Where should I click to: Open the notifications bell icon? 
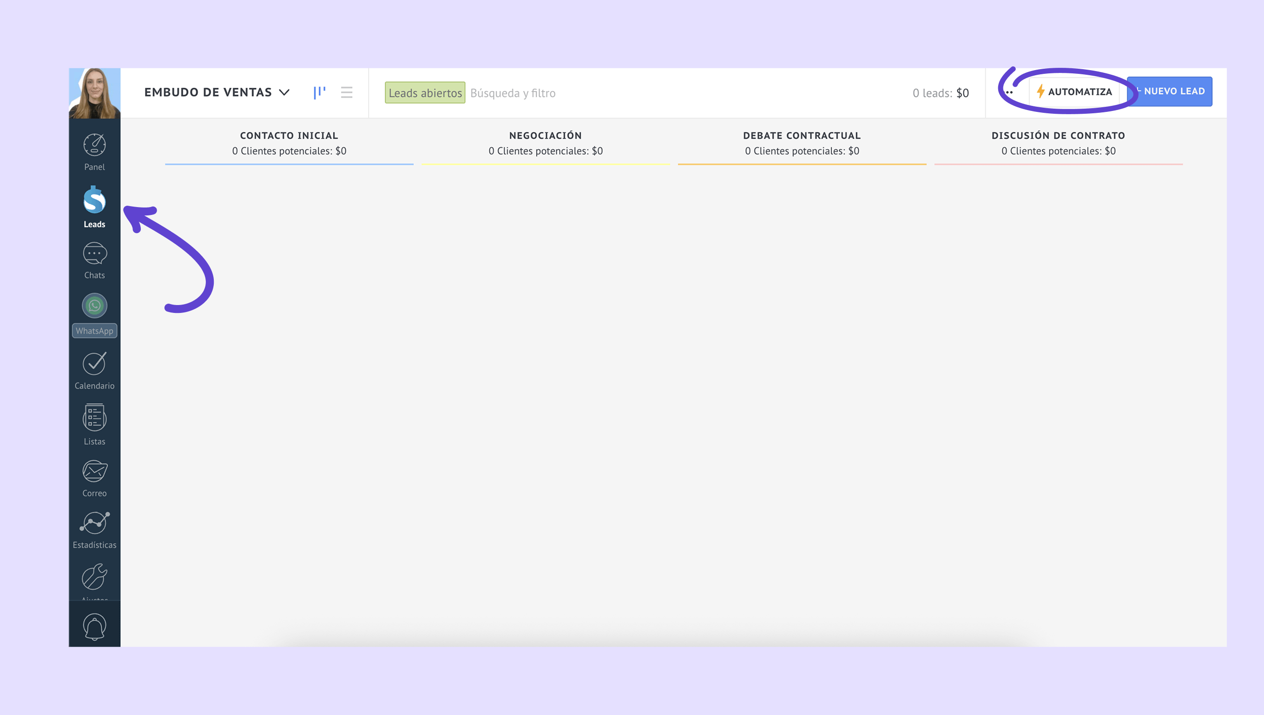tap(94, 627)
